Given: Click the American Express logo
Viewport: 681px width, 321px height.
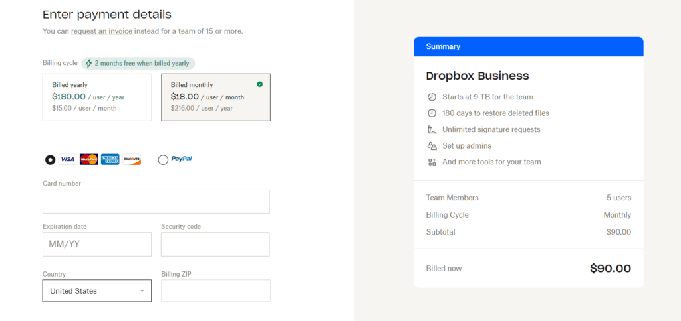Looking at the screenshot, I should click(110, 159).
